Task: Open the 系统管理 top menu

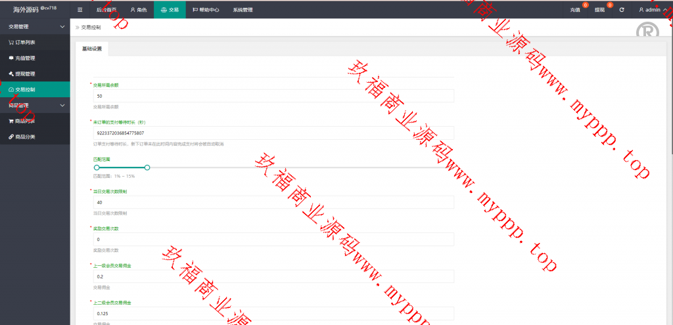Action: (x=243, y=10)
